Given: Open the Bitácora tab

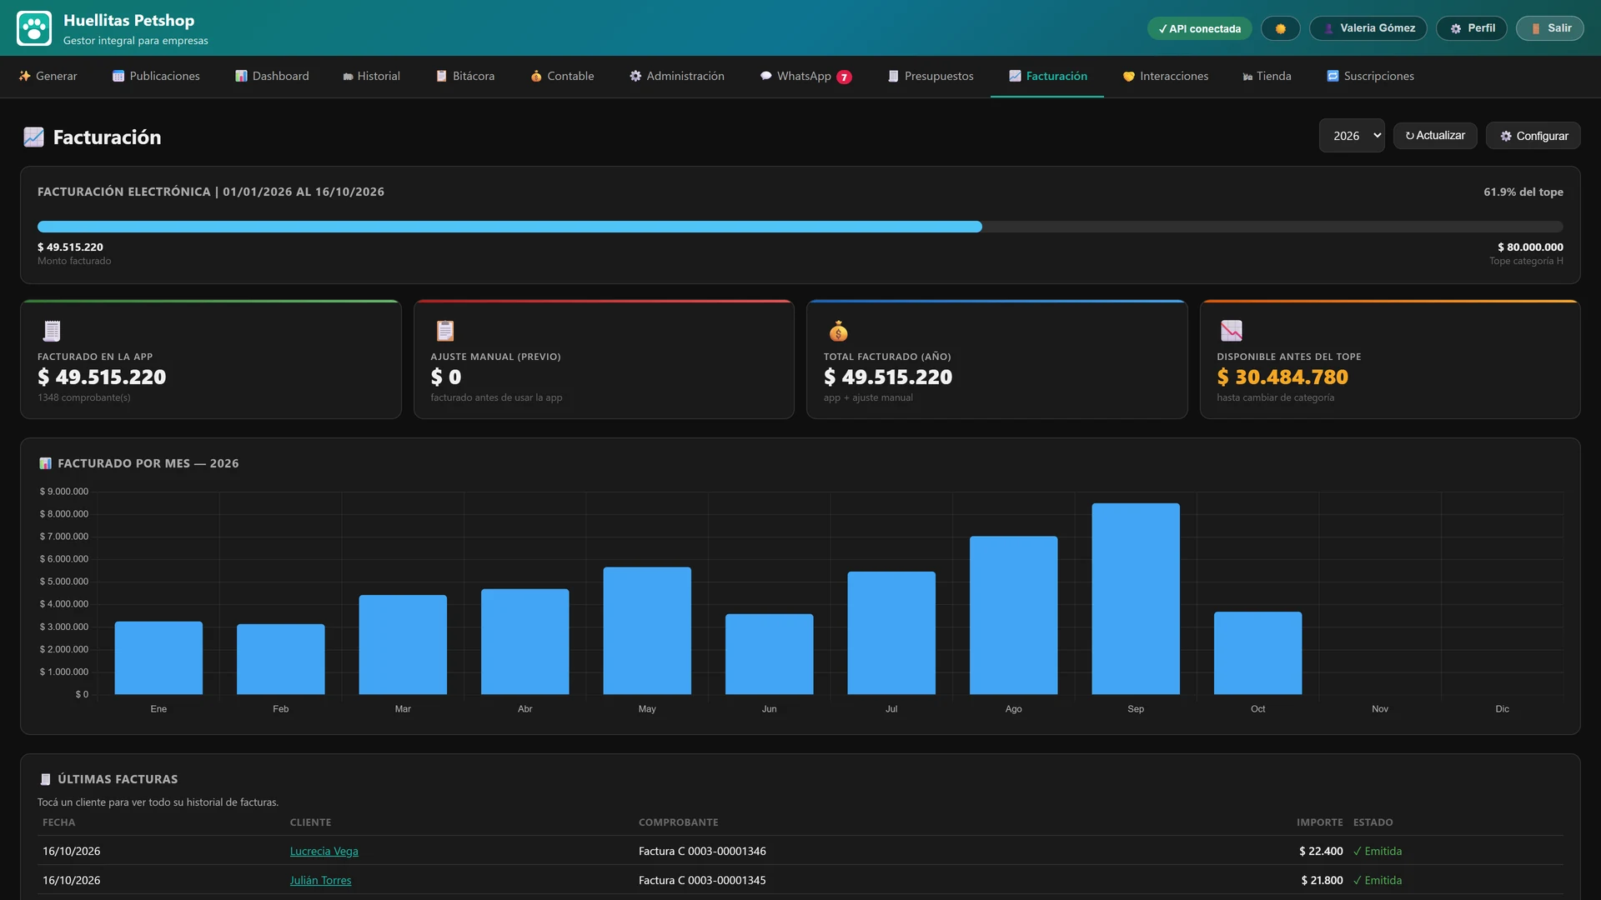Looking at the screenshot, I should click(x=465, y=76).
